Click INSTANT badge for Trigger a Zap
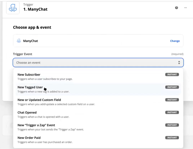 point(172,125)
